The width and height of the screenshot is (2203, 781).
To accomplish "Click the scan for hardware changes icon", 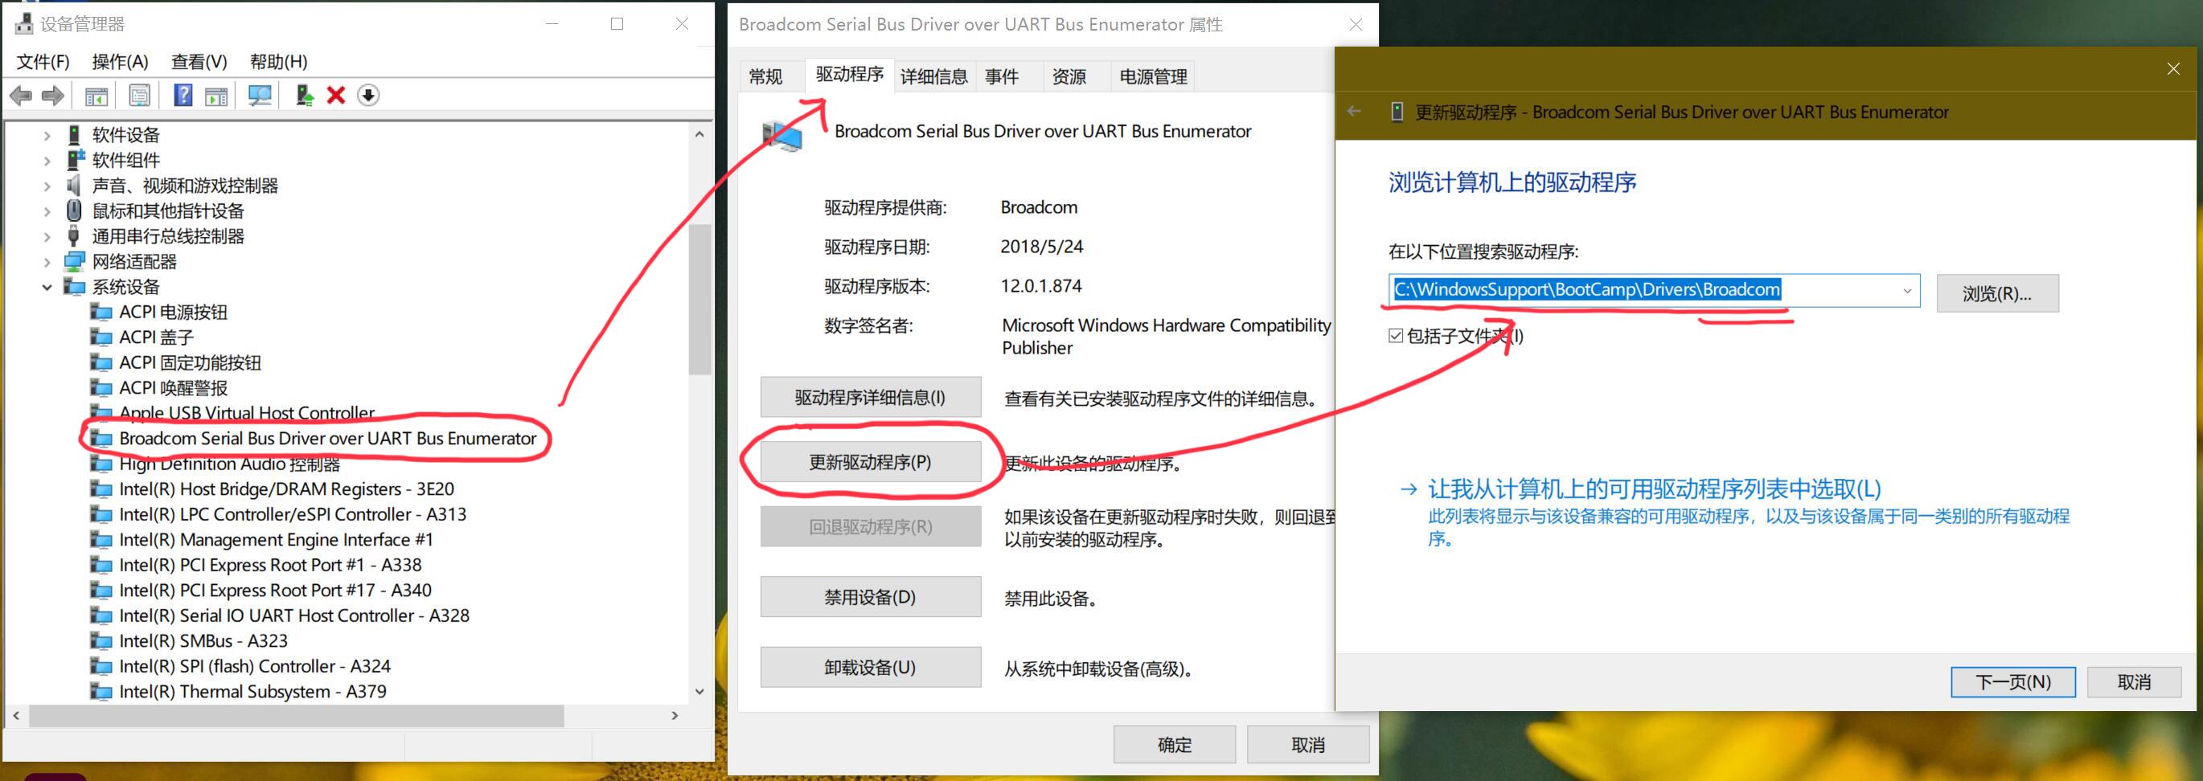I will click(259, 96).
